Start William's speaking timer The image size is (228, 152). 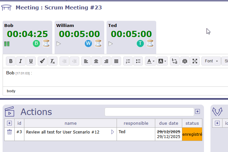coord(59,44)
